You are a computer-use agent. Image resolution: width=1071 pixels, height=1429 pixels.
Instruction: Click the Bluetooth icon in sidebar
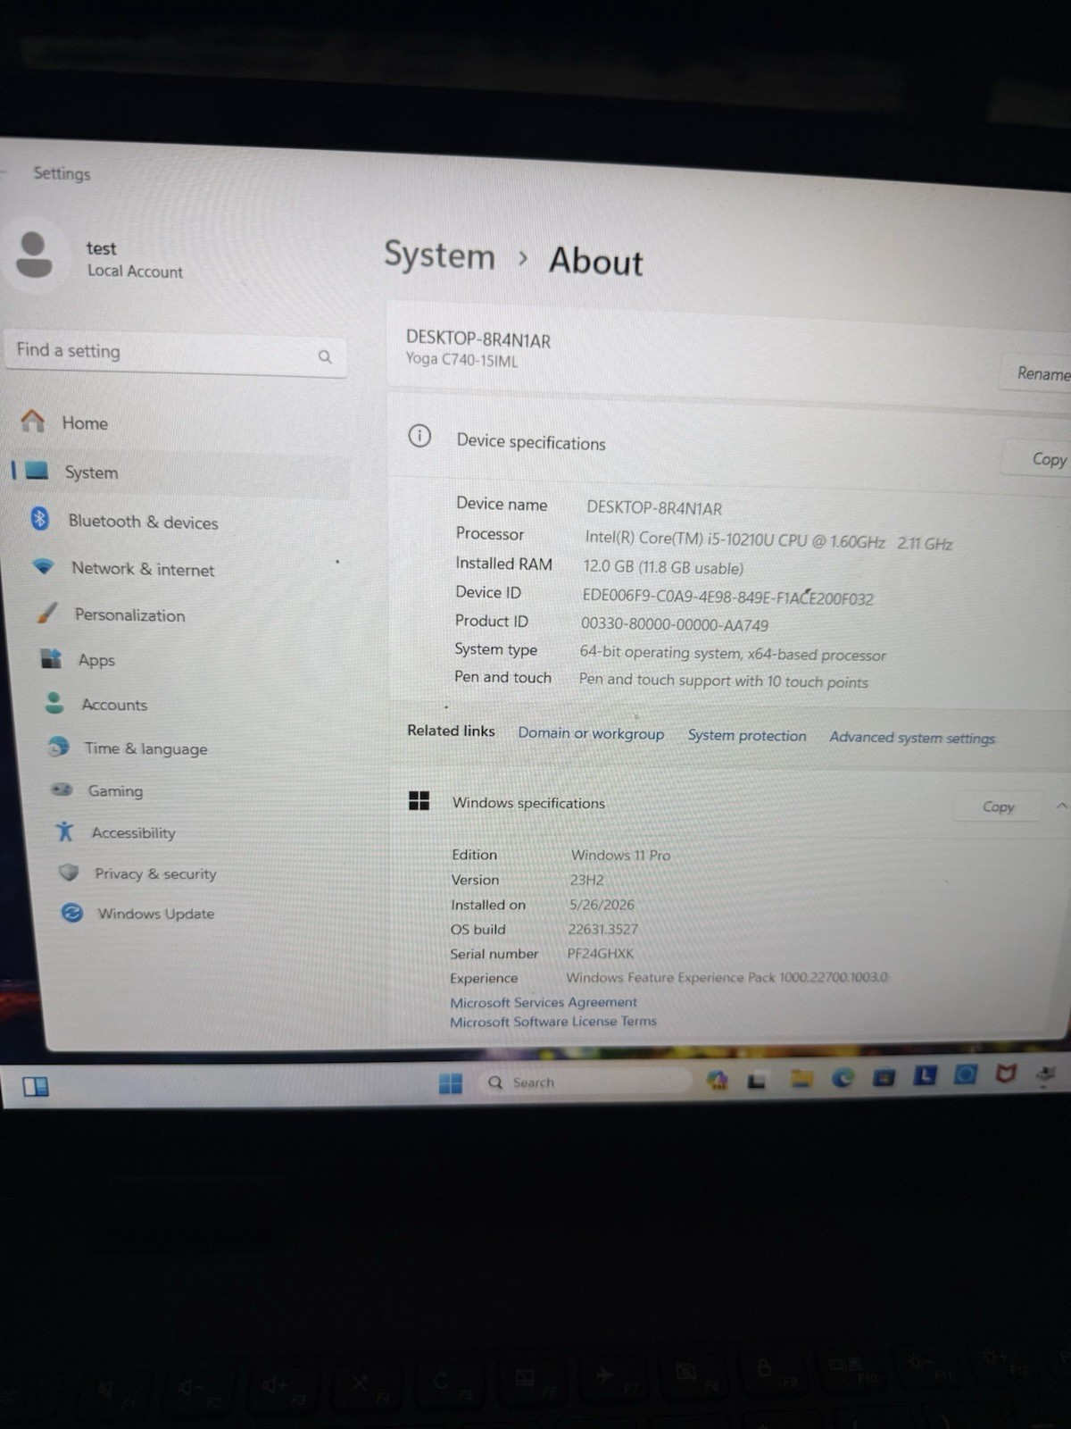(40, 518)
